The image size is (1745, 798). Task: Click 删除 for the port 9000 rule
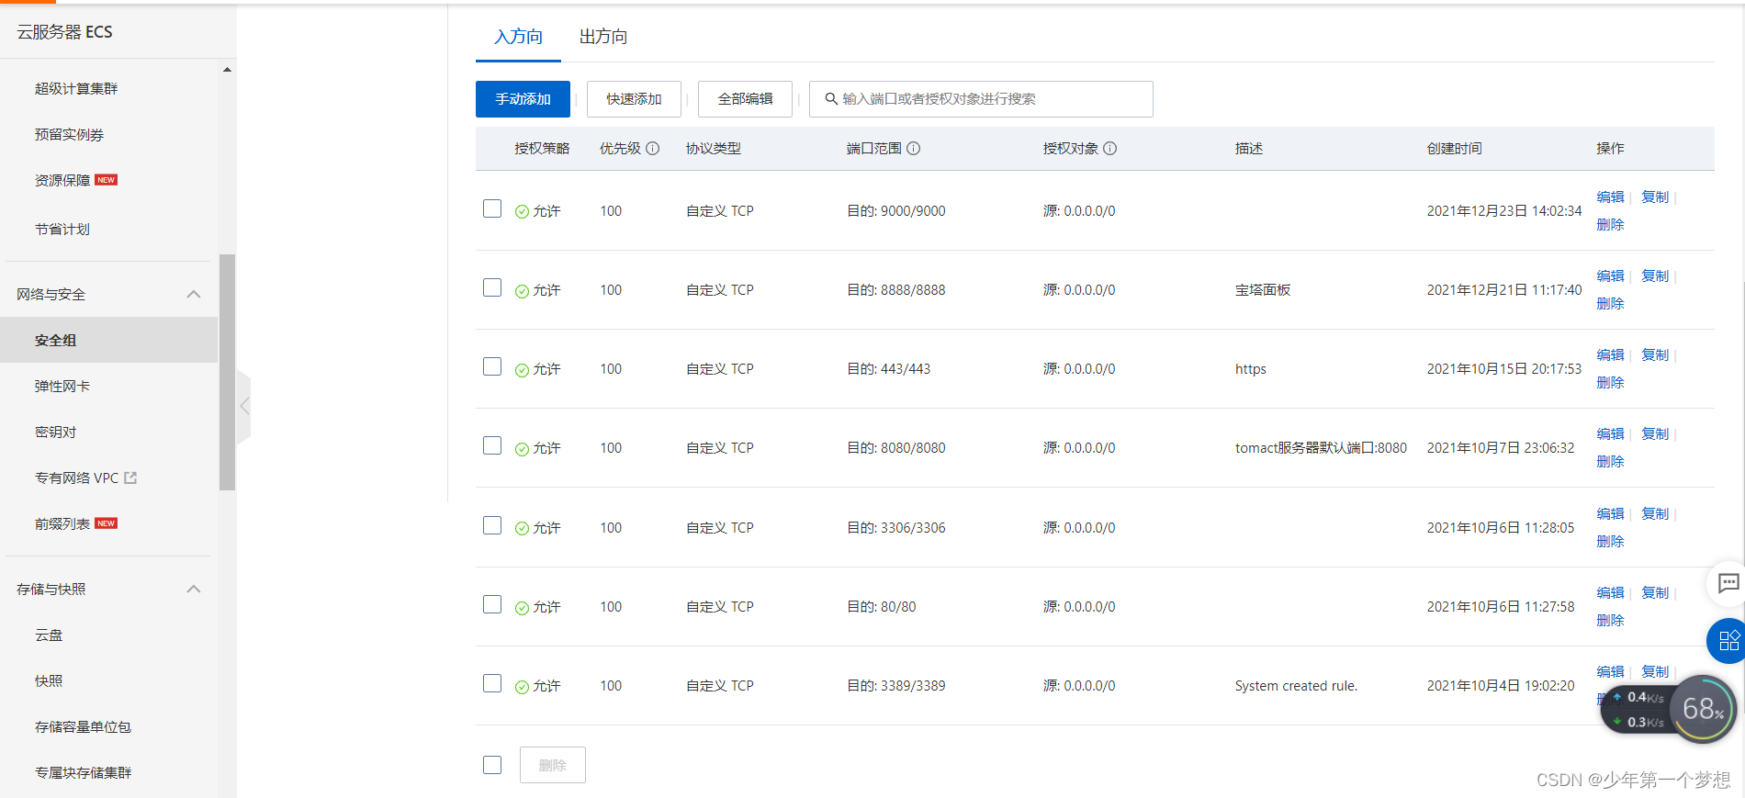(1610, 224)
